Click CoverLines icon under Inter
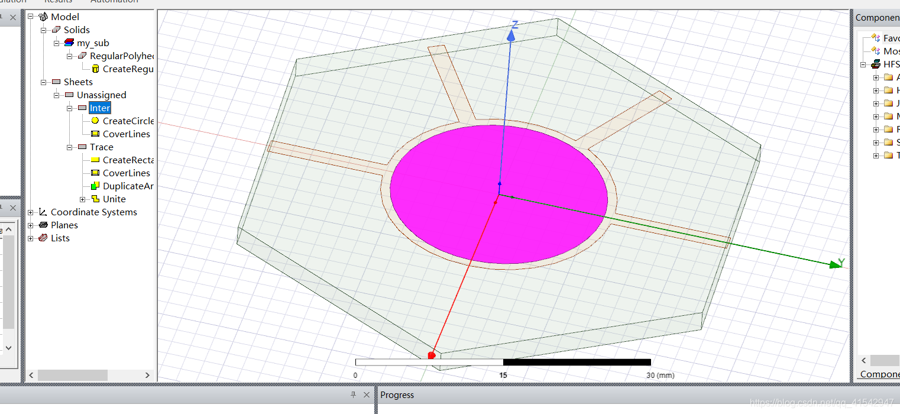The height and width of the screenshot is (414, 900). pos(95,134)
